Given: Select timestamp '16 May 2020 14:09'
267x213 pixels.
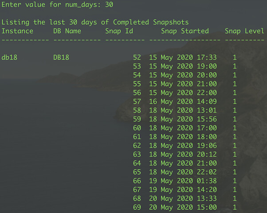Looking at the screenshot, I should (183, 102).
